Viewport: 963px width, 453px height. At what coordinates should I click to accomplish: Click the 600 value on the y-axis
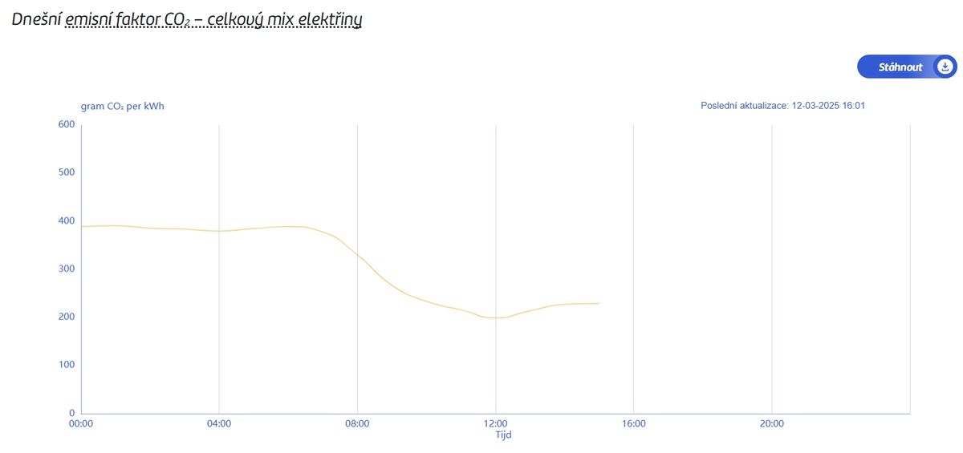click(x=67, y=124)
